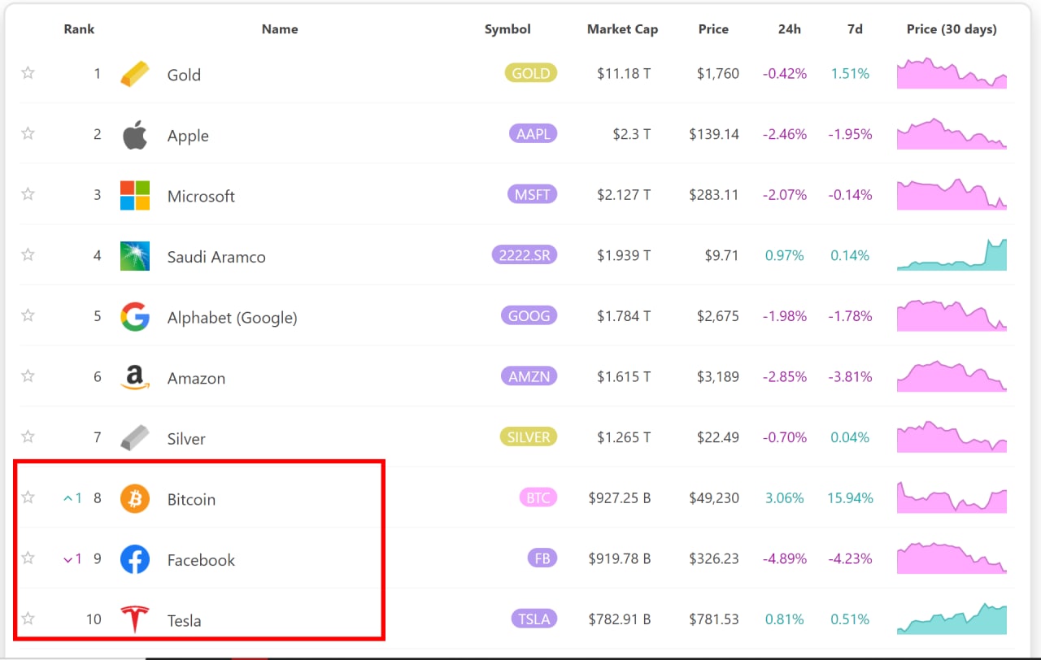Click the AAPL symbol badge

point(534,134)
